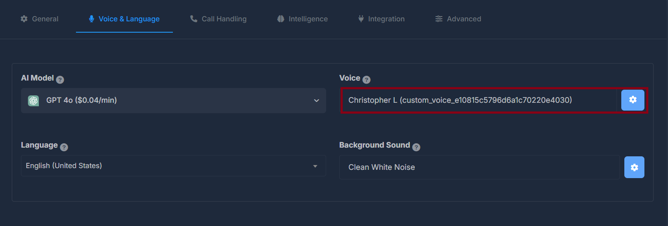668x226 pixels.
Task: Click help icon beside Language label
Action: click(x=64, y=147)
